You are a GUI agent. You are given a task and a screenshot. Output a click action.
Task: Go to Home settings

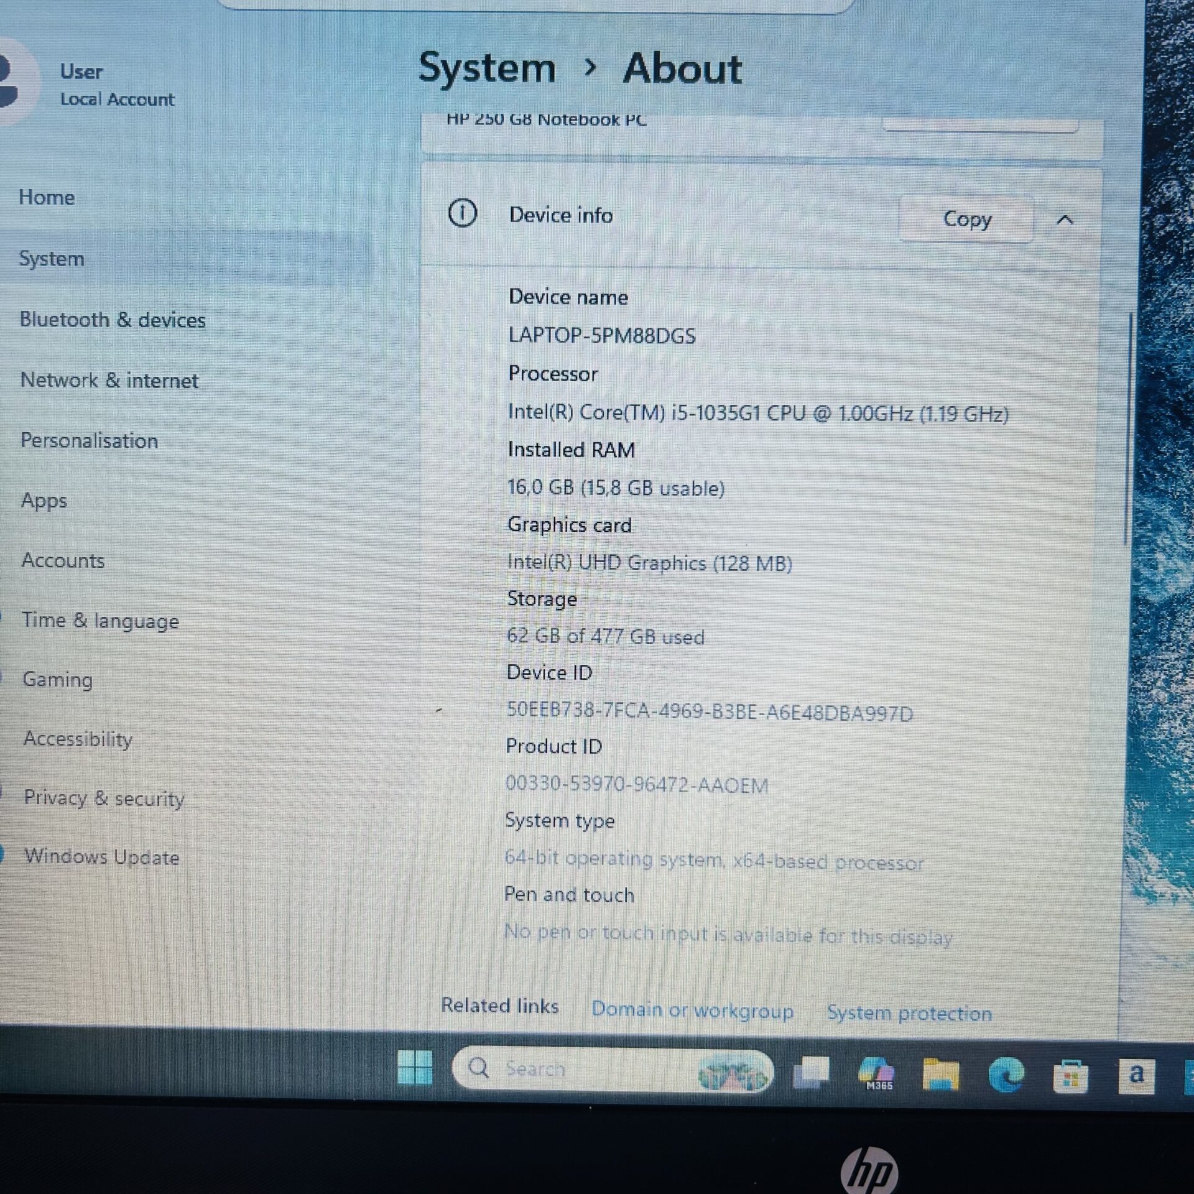tap(47, 197)
